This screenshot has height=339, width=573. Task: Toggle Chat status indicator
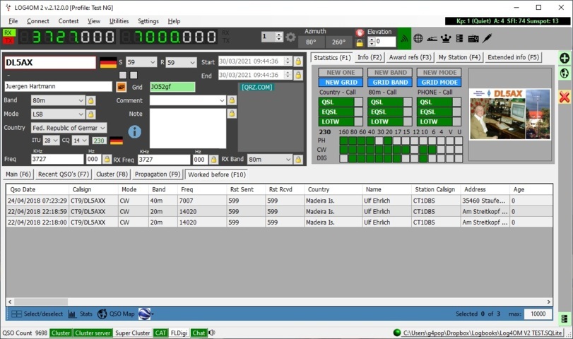[199, 333]
